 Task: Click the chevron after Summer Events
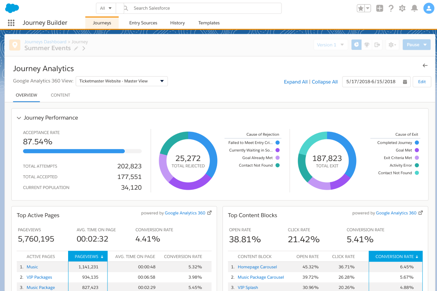[x=84, y=48]
